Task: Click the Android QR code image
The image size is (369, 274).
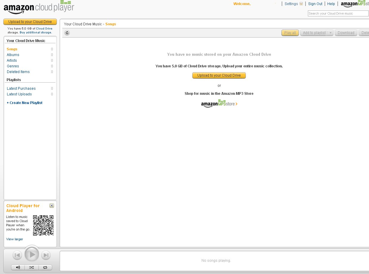Action: [x=43, y=225]
